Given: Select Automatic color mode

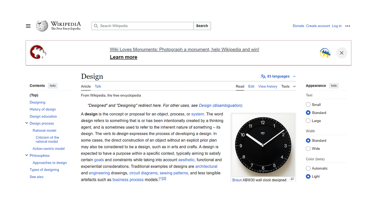Looking at the screenshot, I should 308,168.
